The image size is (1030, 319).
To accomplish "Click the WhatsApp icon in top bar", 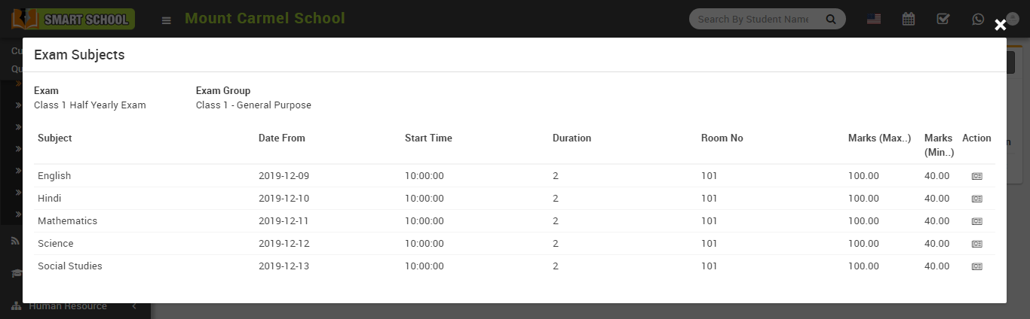I will click(x=978, y=19).
